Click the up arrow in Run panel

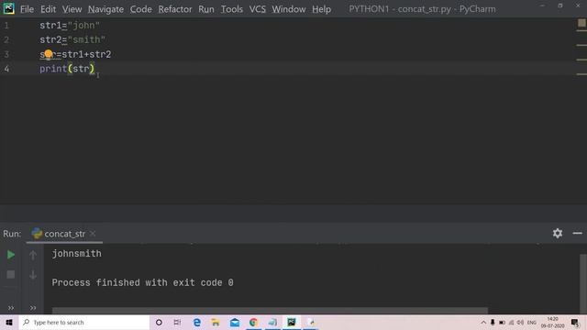click(33, 255)
